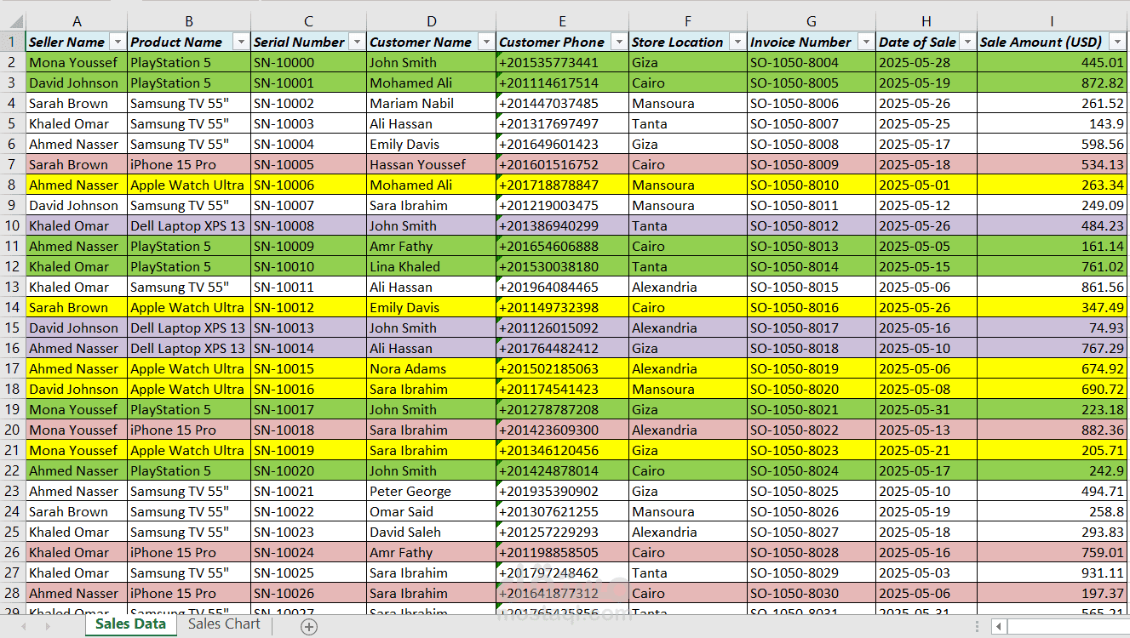Click customer cell Nora Adams
The height and width of the screenshot is (638, 1130).
coord(432,368)
